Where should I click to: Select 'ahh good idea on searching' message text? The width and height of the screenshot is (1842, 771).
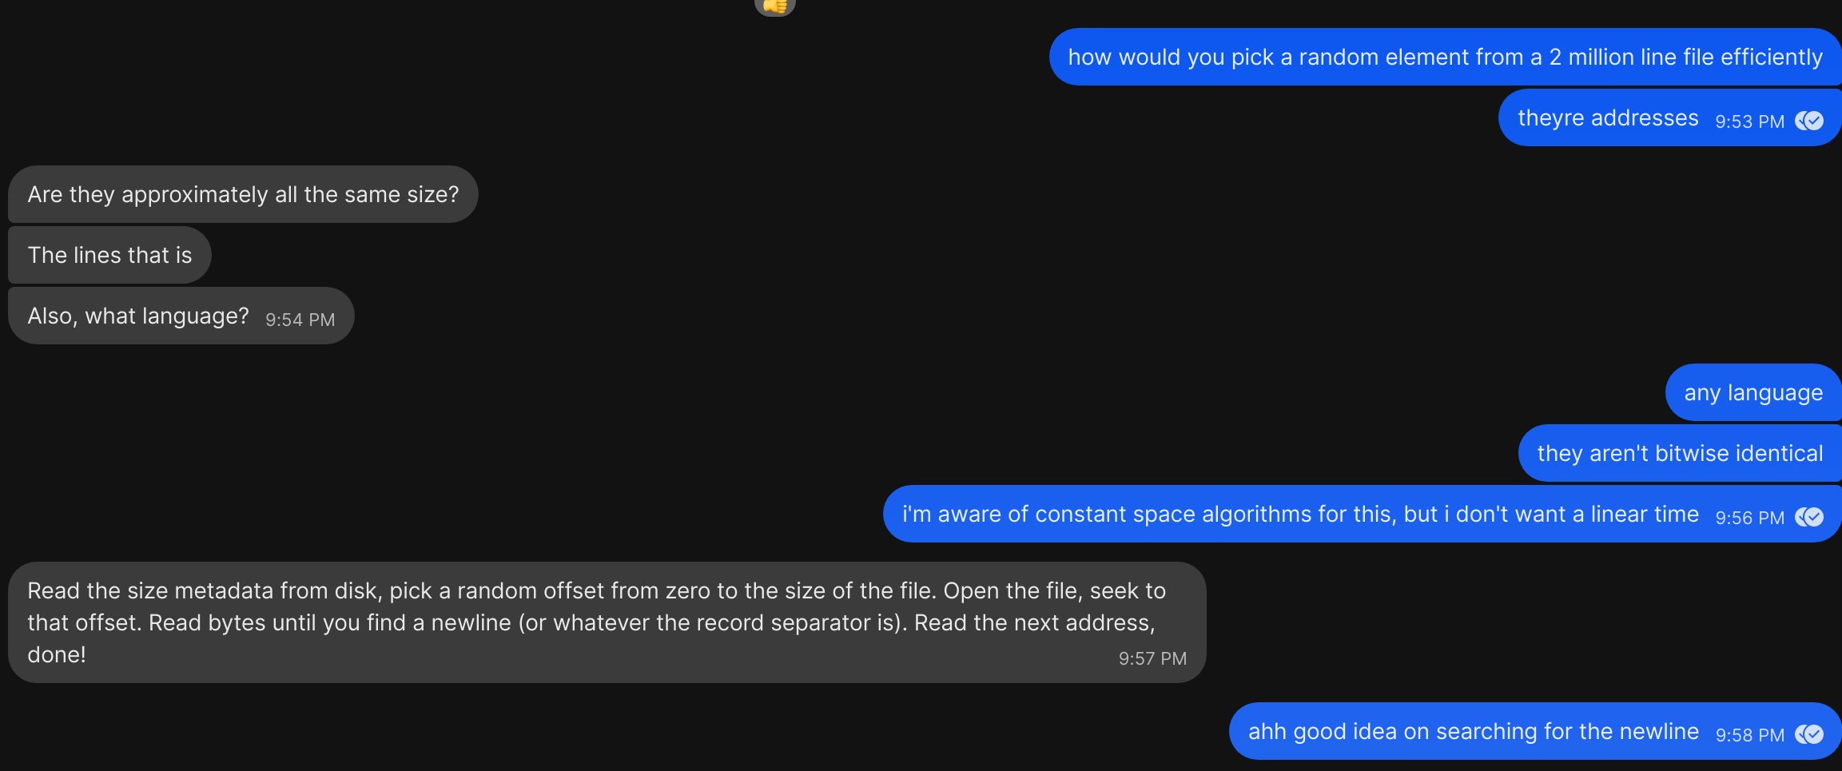pos(1473,732)
